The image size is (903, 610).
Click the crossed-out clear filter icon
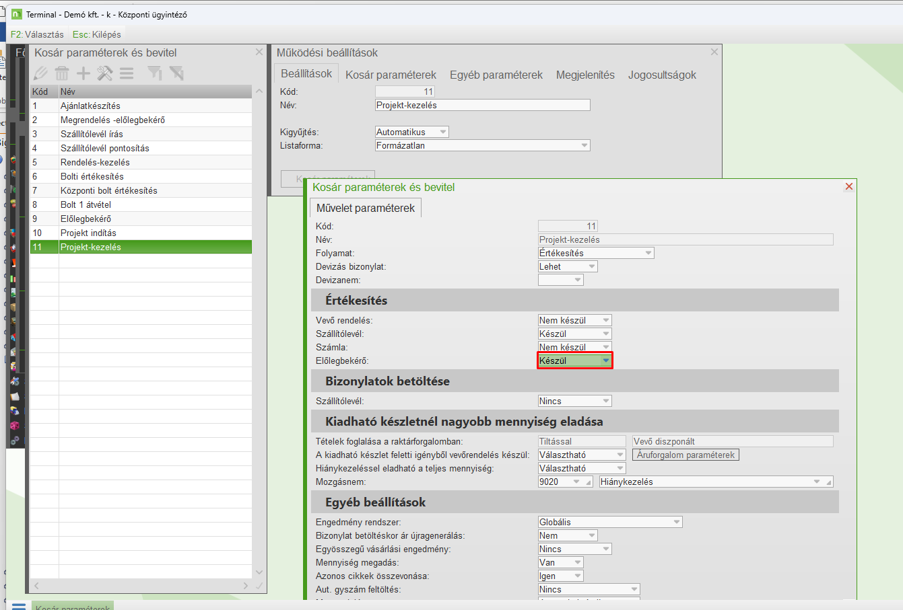[x=176, y=73]
